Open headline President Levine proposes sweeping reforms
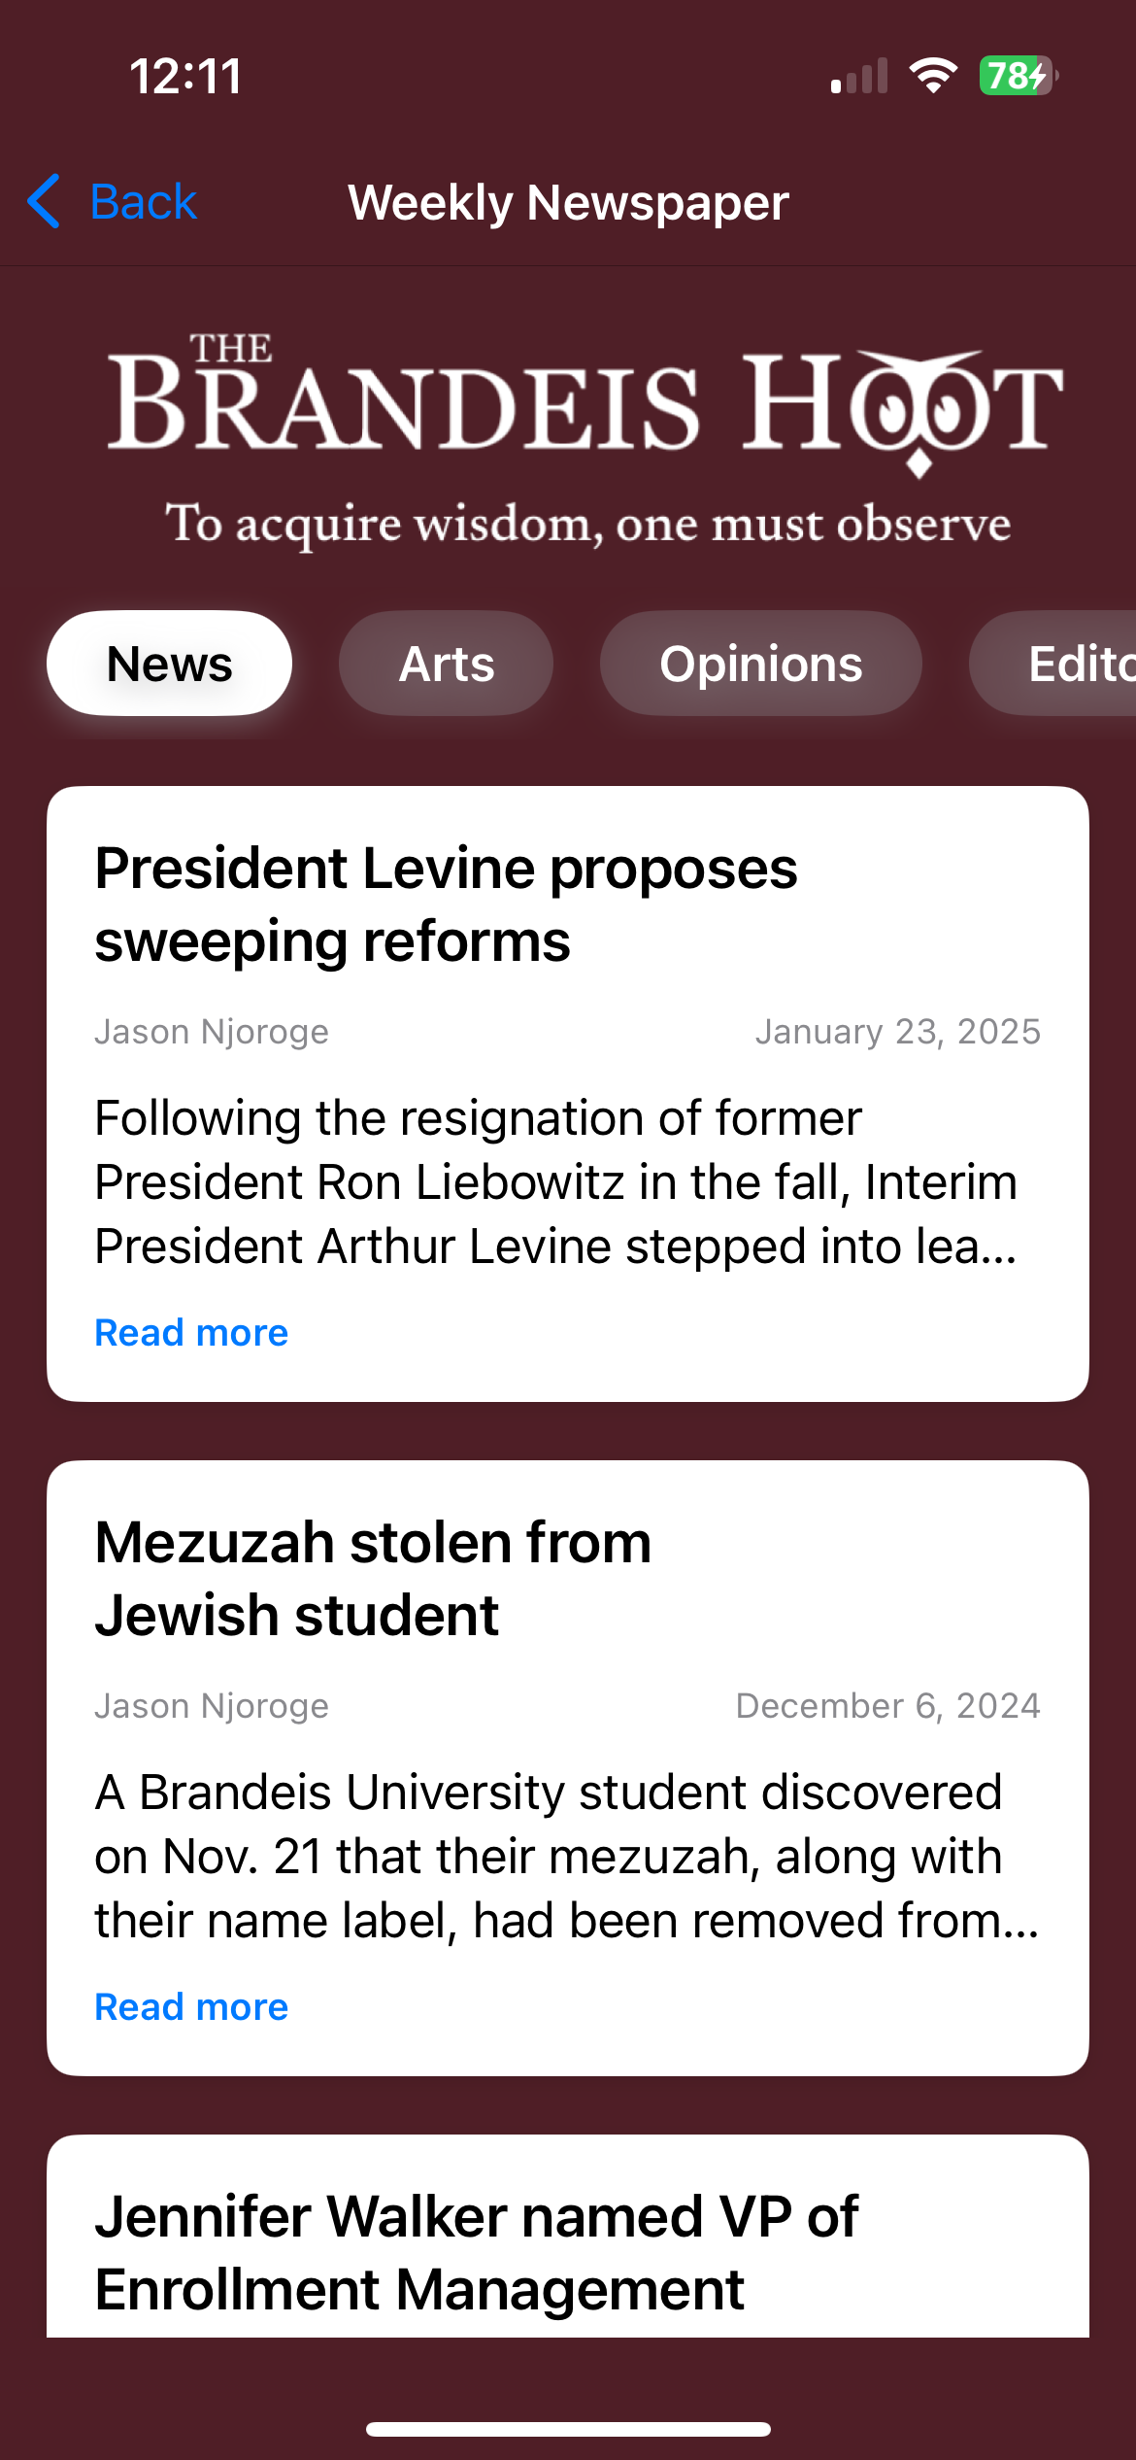The image size is (1136, 2460). tap(446, 905)
